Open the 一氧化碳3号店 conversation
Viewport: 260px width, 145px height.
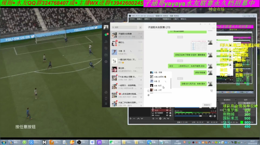tap(127, 61)
